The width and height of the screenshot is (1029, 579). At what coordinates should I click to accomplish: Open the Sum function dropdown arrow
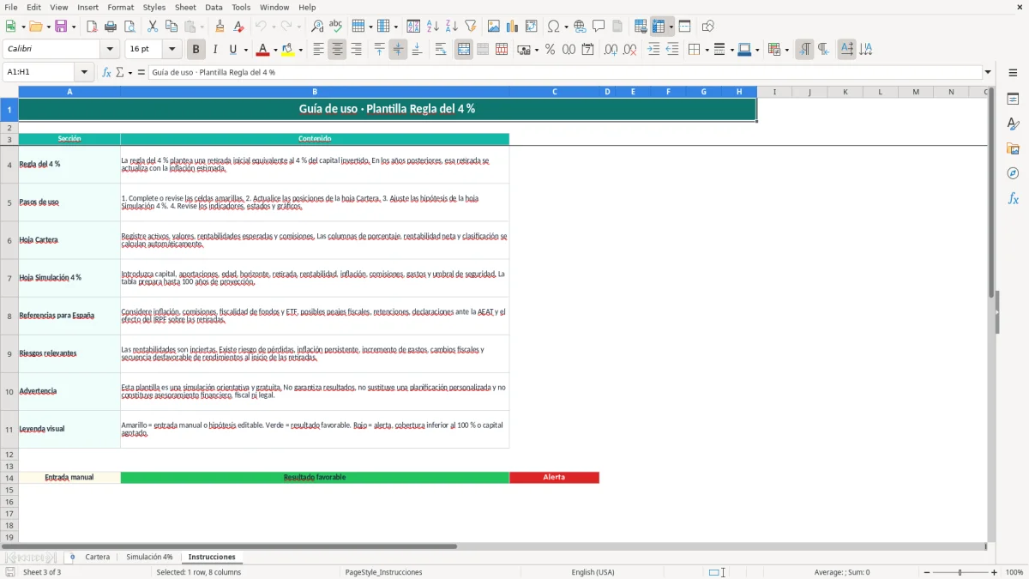pyautogui.click(x=130, y=72)
